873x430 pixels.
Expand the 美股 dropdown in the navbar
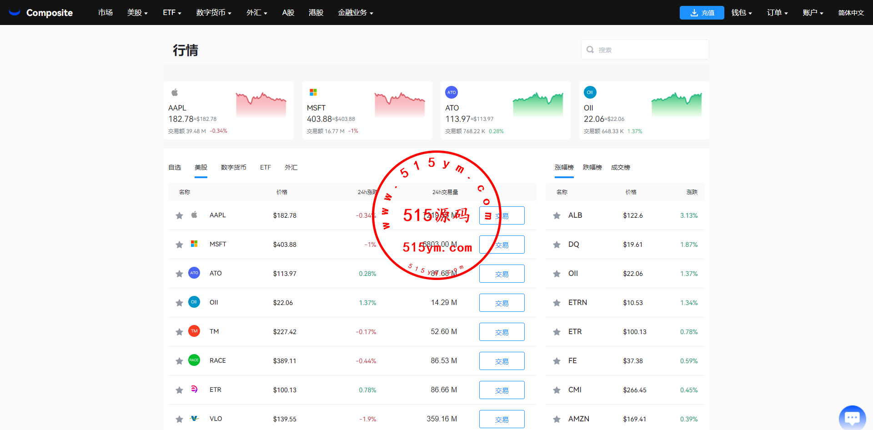pyautogui.click(x=137, y=13)
